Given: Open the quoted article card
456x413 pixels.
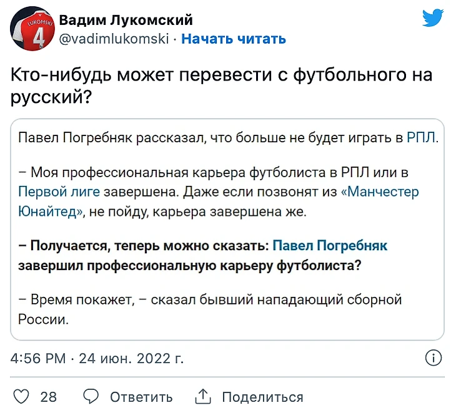Looking at the screenshot, I should pos(227,281).
